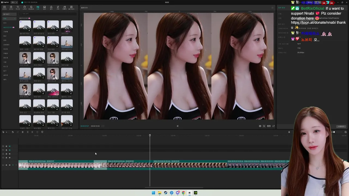This screenshot has width=349, height=196.
Task: Open the 템플릿 (Template) tab icon
Action: click(65, 8)
